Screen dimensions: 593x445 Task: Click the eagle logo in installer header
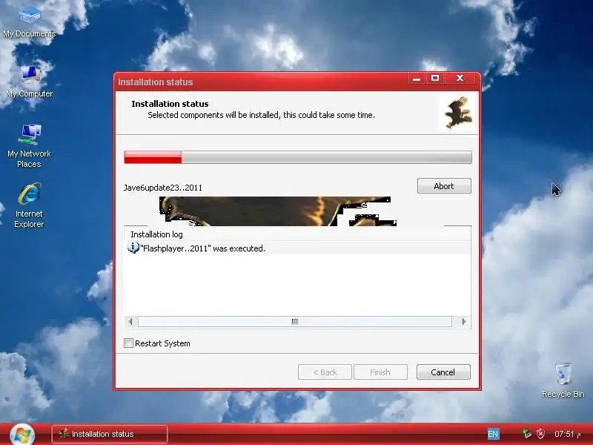[458, 113]
